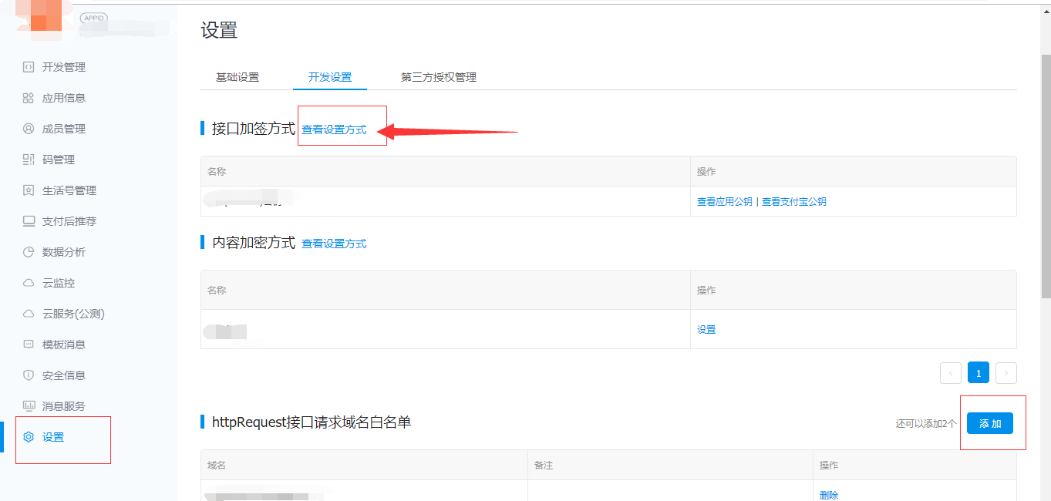This screenshot has height=501, width=1051.
Task: Click 查看设置方式 link next to 接口加签方式
Action: 334,129
